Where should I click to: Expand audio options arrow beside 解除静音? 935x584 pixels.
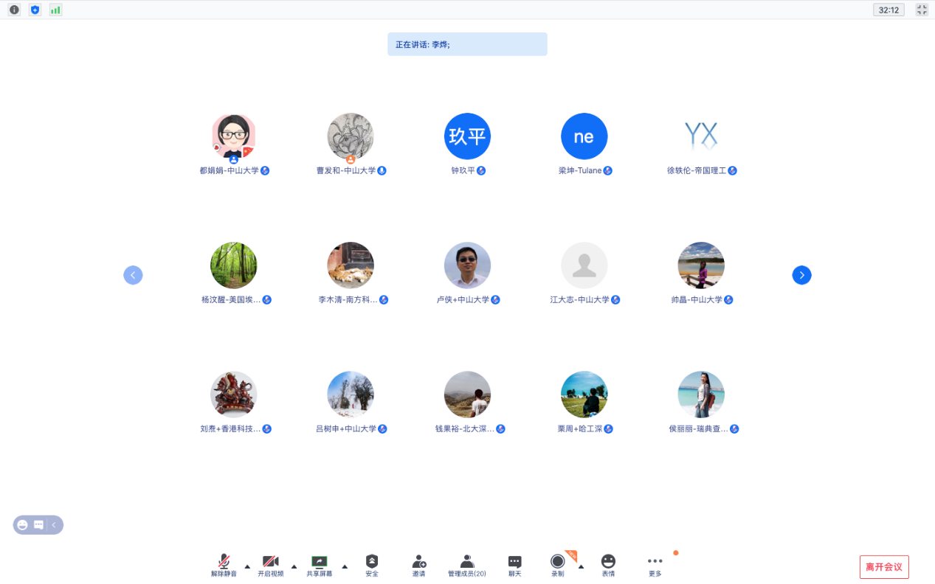[x=247, y=566]
